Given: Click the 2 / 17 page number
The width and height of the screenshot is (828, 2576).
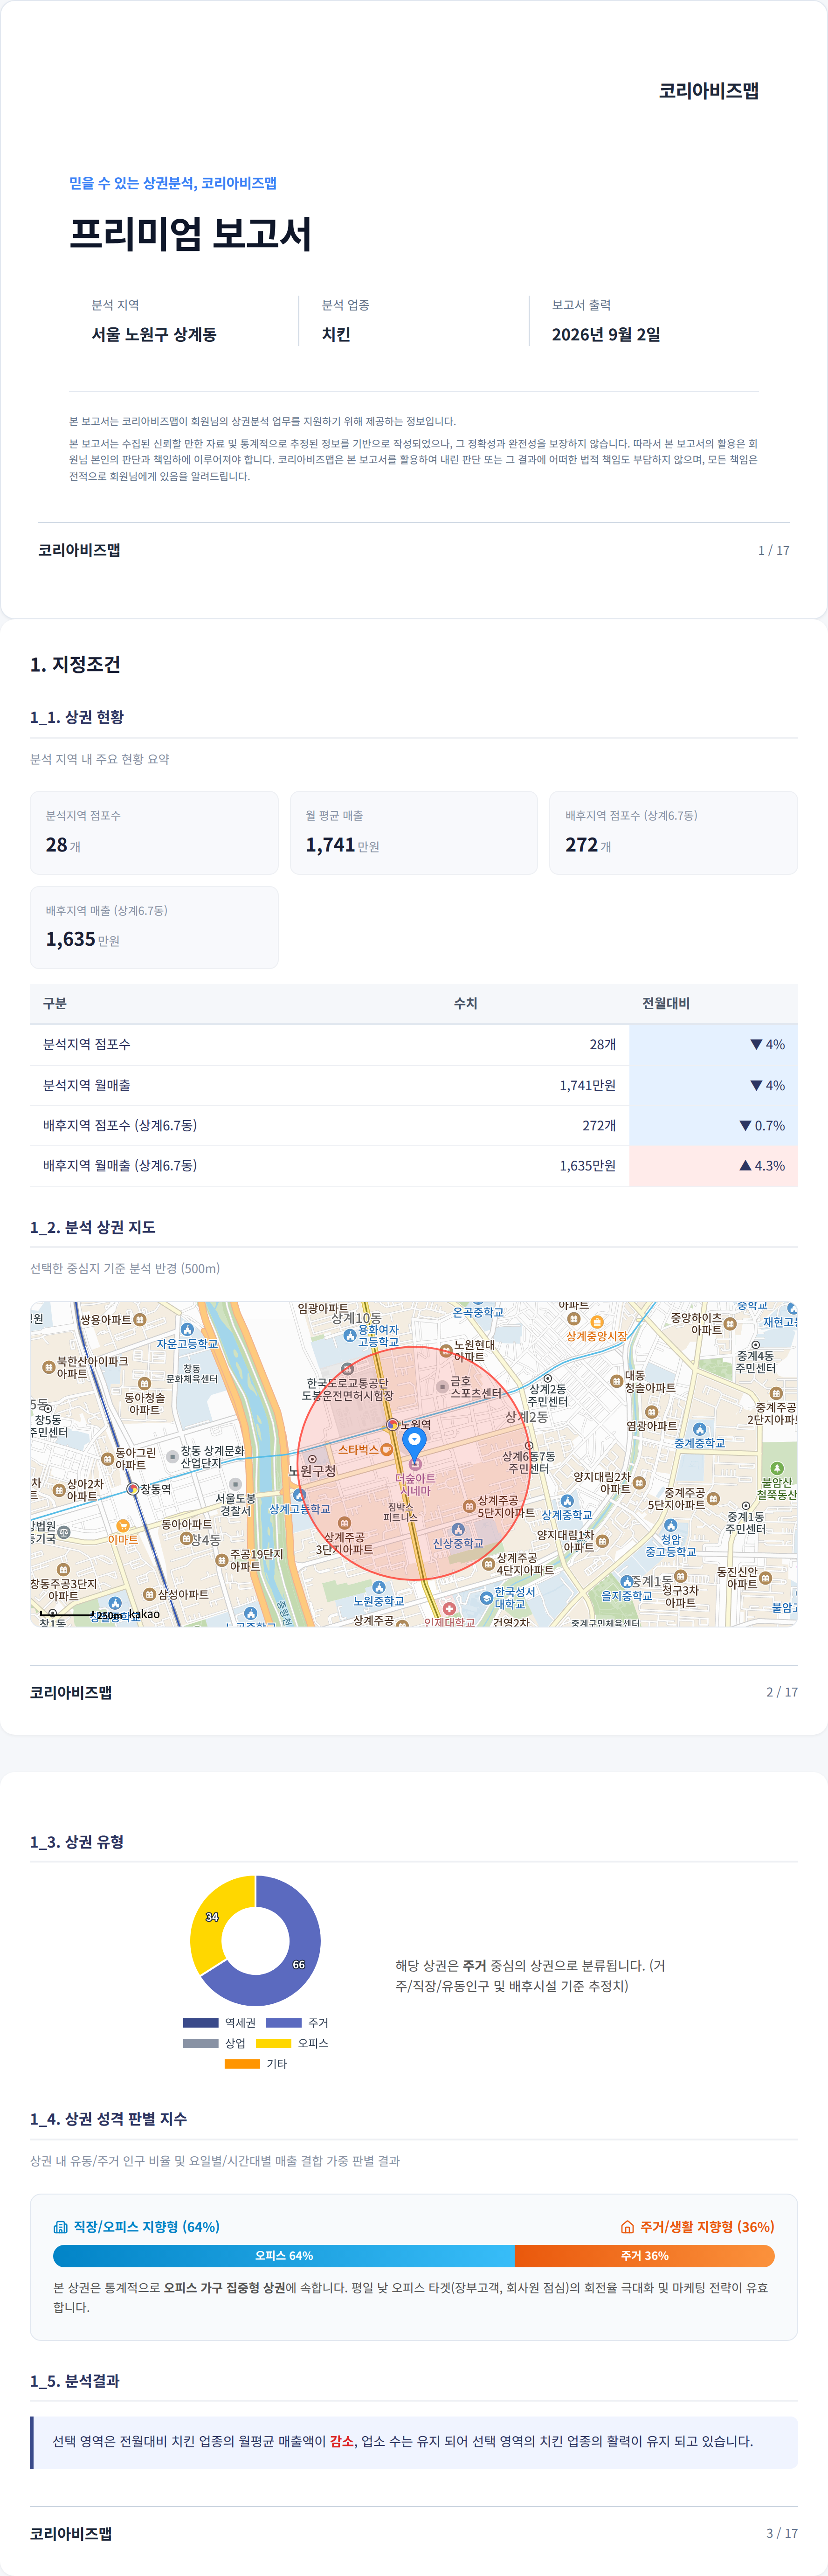Looking at the screenshot, I should [x=782, y=1692].
